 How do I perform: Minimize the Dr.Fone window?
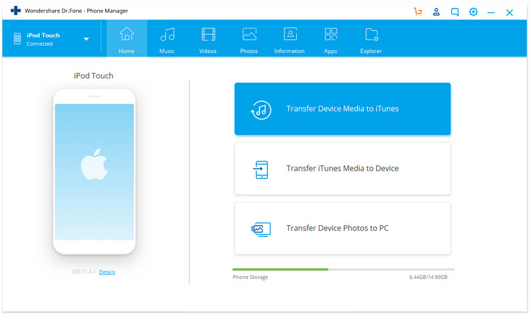[x=491, y=13]
